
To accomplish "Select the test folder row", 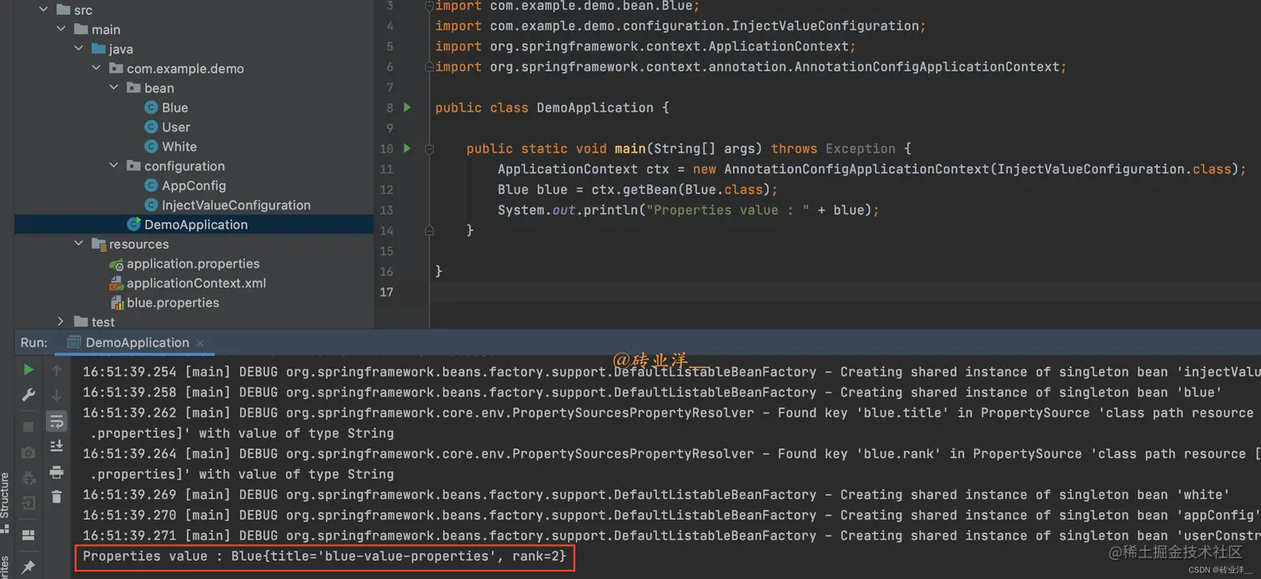I will tap(193, 322).
